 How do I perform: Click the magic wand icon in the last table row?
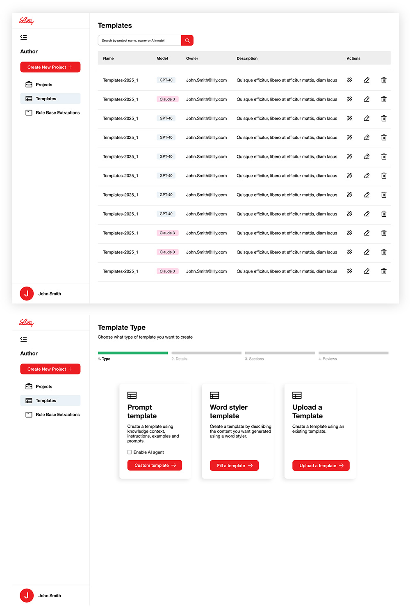coord(349,271)
